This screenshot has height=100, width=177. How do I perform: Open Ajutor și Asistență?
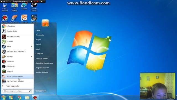coord(42,72)
